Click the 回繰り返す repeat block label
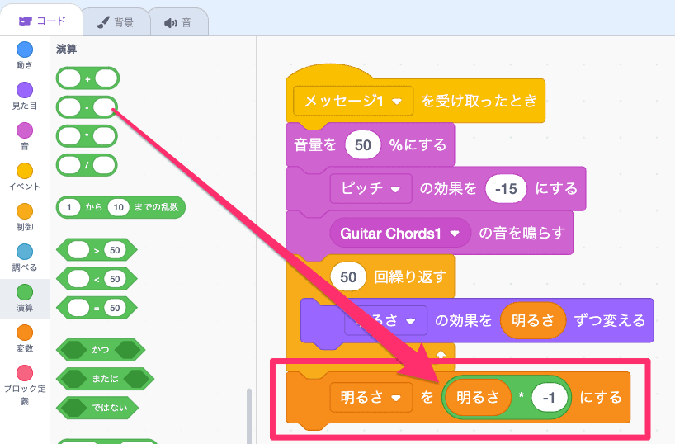Image resolution: width=675 pixels, height=444 pixels. [410, 276]
